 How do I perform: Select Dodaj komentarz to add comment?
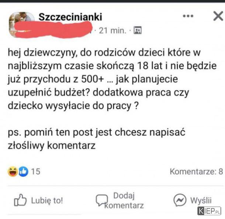124,201
